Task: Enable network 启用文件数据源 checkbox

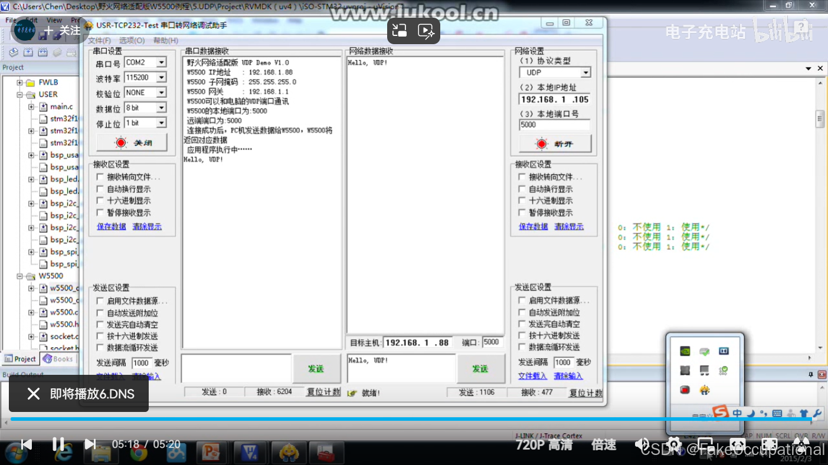Action: click(522, 301)
